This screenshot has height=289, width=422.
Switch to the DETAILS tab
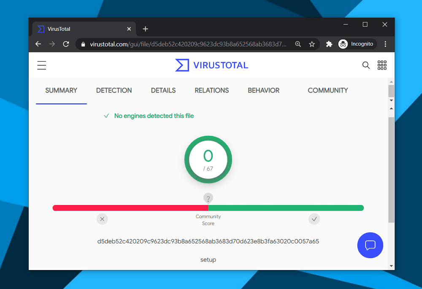point(163,90)
